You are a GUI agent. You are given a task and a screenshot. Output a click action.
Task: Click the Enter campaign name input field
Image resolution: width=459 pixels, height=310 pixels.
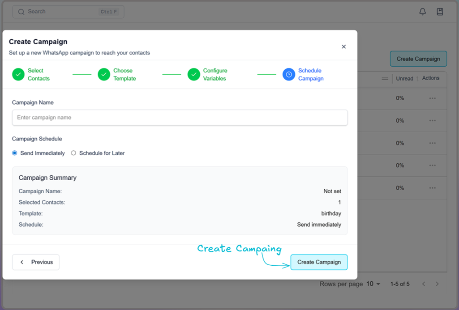(x=180, y=118)
